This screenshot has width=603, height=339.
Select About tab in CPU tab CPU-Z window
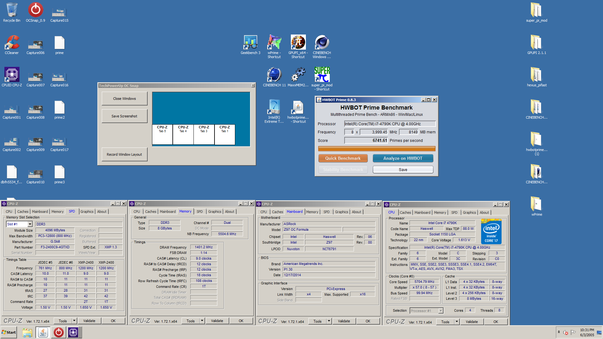click(484, 213)
